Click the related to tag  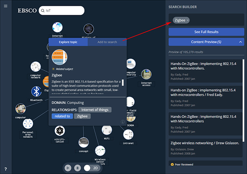pos(62,116)
